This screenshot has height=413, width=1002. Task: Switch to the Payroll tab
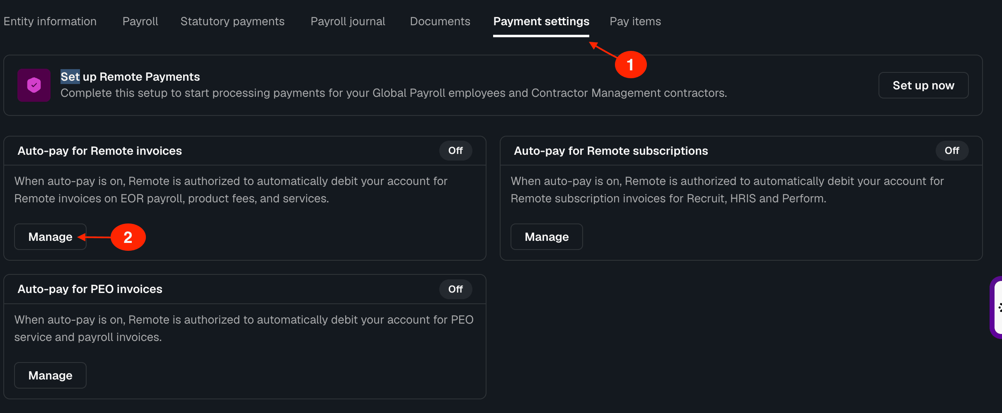(140, 21)
